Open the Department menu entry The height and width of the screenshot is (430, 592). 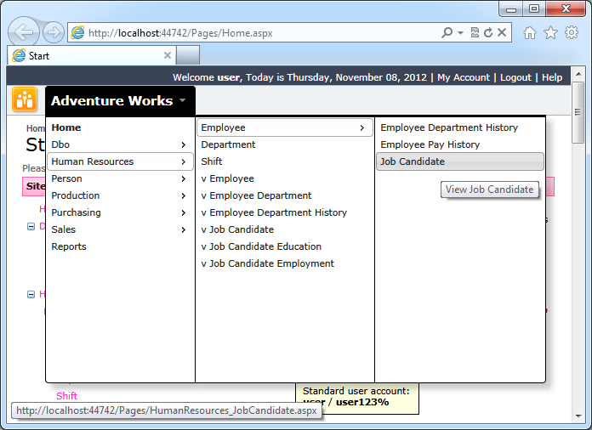285,144
